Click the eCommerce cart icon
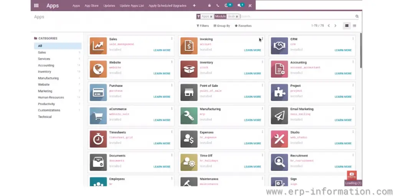The width and height of the screenshot is (393, 196). 98,116
